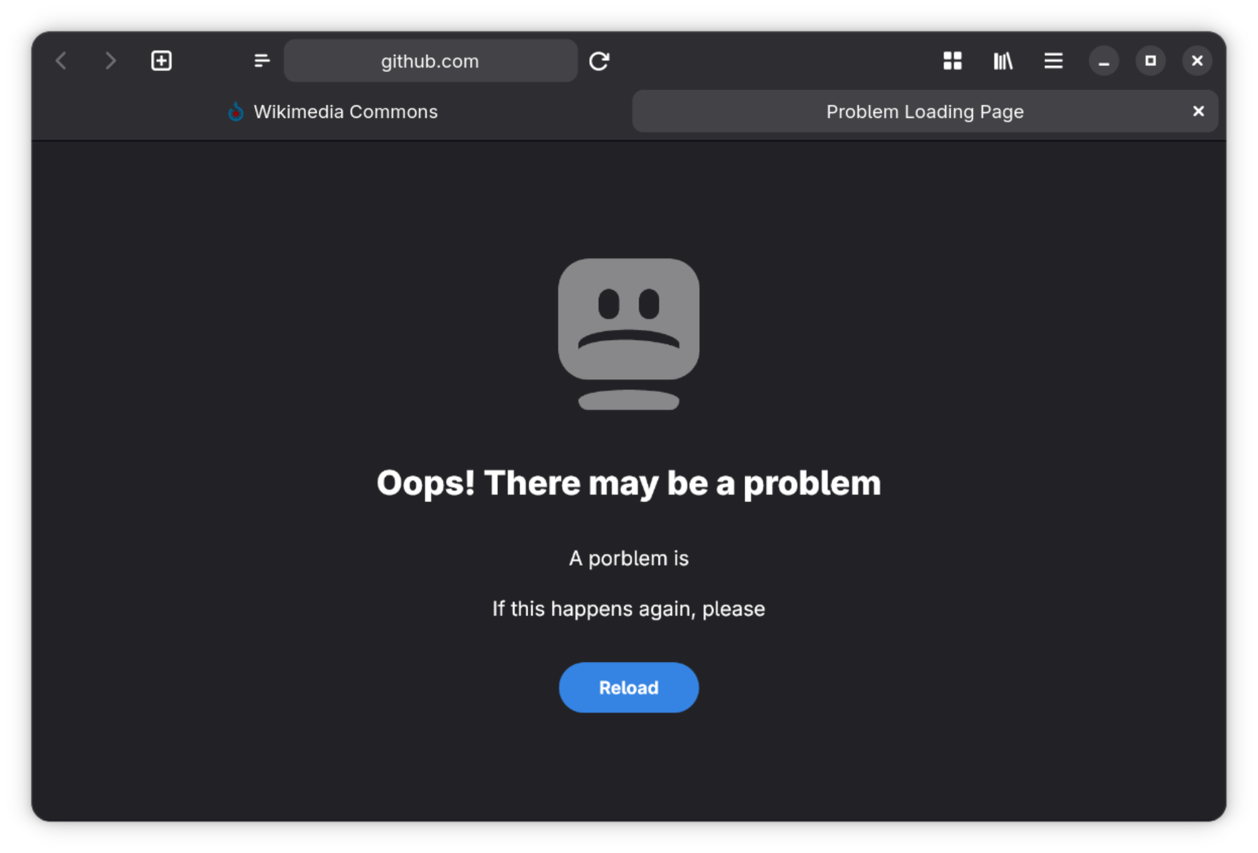Minimize the browser window

click(1103, 61)
